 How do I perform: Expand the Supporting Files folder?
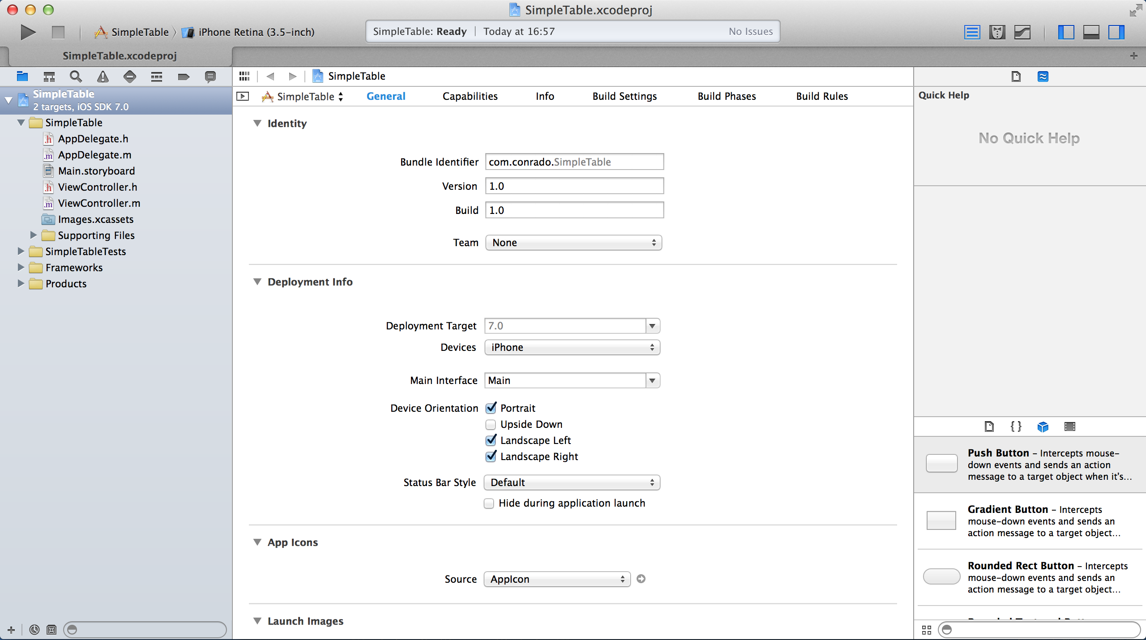pos(33,235)
